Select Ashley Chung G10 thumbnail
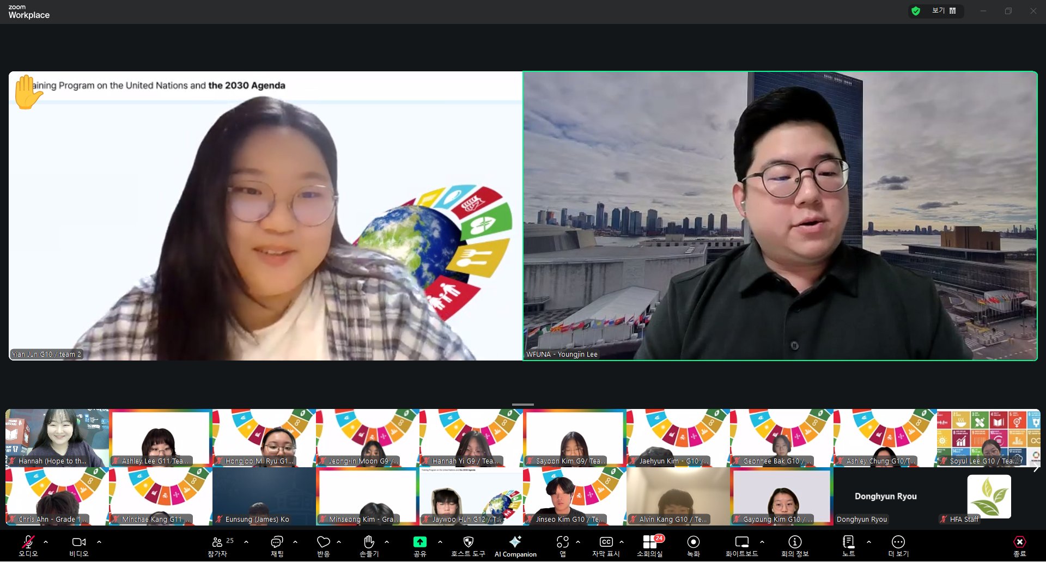Screen dimensions: 1046x562 coord(885,438)
